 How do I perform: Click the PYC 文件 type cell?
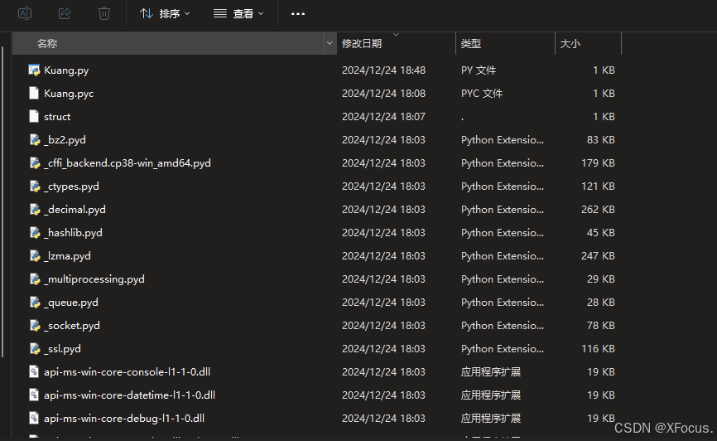(482, 94)
